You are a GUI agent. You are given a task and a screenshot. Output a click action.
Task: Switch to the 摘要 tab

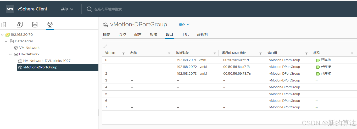[107, 34]
